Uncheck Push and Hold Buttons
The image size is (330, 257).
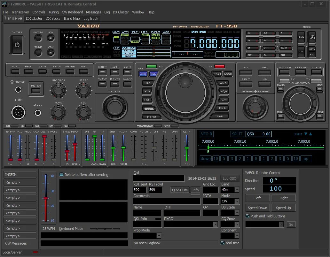pos(247,216)
